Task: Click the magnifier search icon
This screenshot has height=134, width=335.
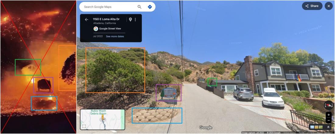Action: click(x=139, y=7)
